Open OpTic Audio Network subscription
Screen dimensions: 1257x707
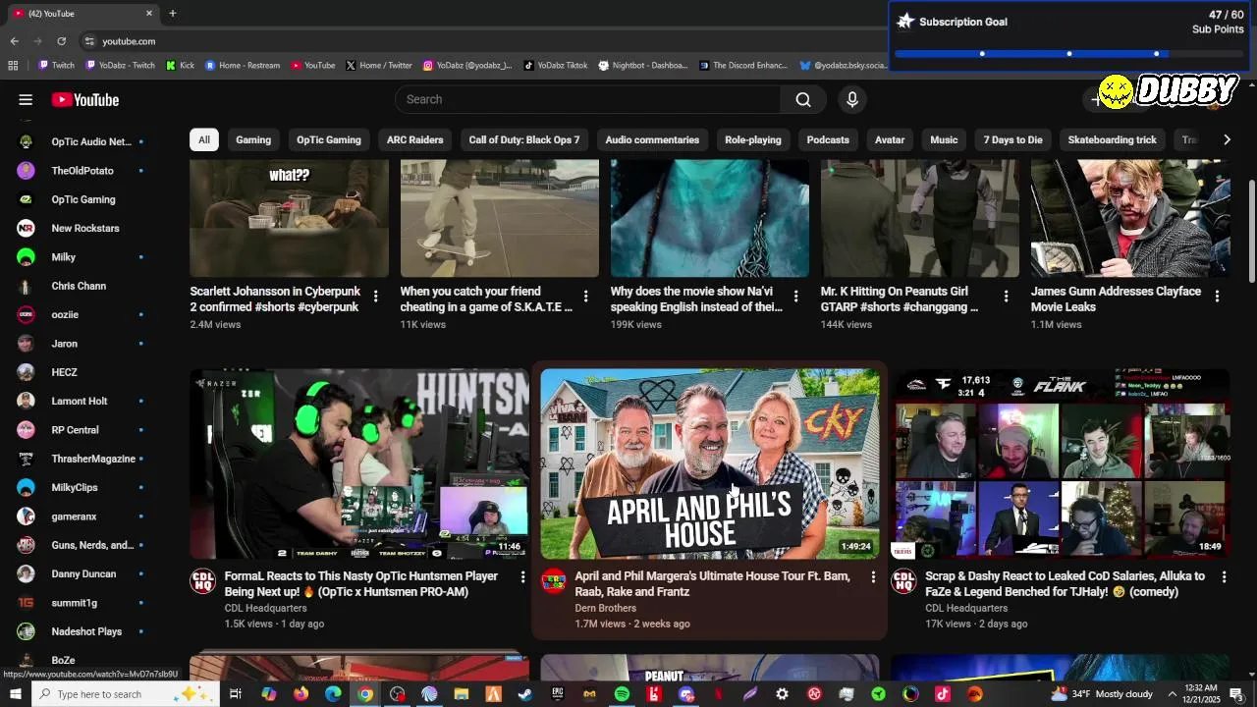[x=82, y=141]
